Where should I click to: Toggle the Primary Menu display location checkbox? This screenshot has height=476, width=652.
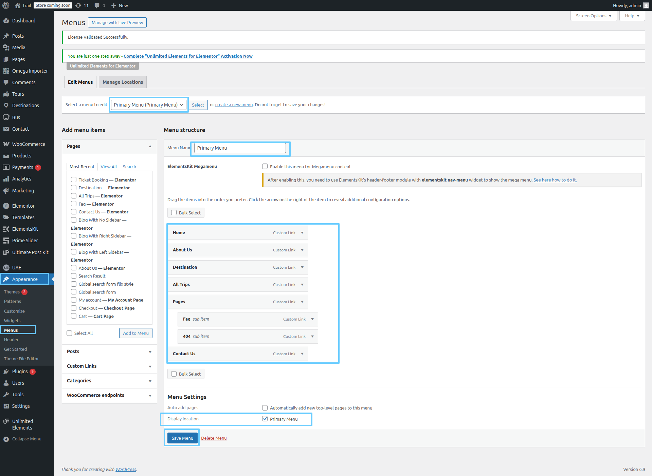pyautogui.click(x=265, y=419)
